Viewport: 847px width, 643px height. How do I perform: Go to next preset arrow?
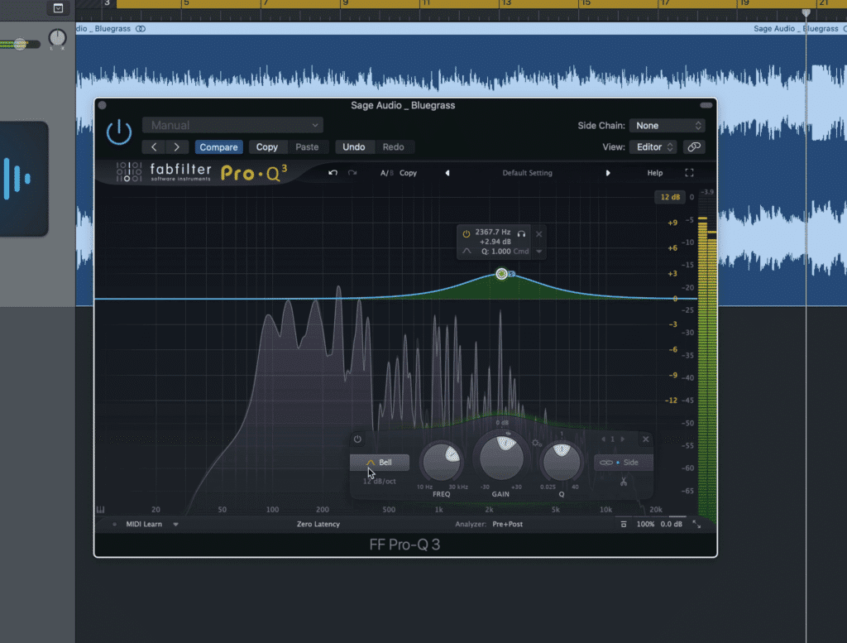click(x=177, y=147)
